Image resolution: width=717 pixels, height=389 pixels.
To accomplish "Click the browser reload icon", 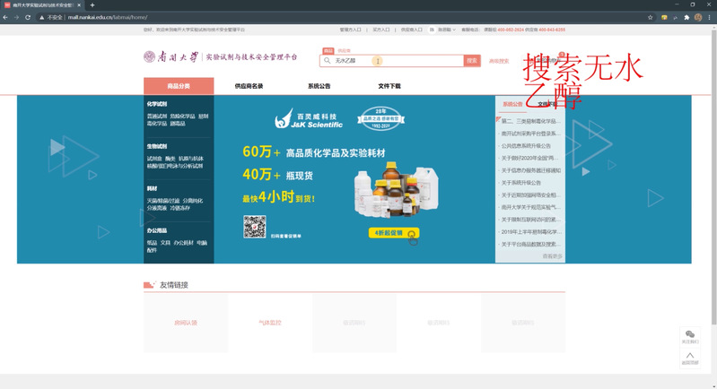I will click(28, 17).
